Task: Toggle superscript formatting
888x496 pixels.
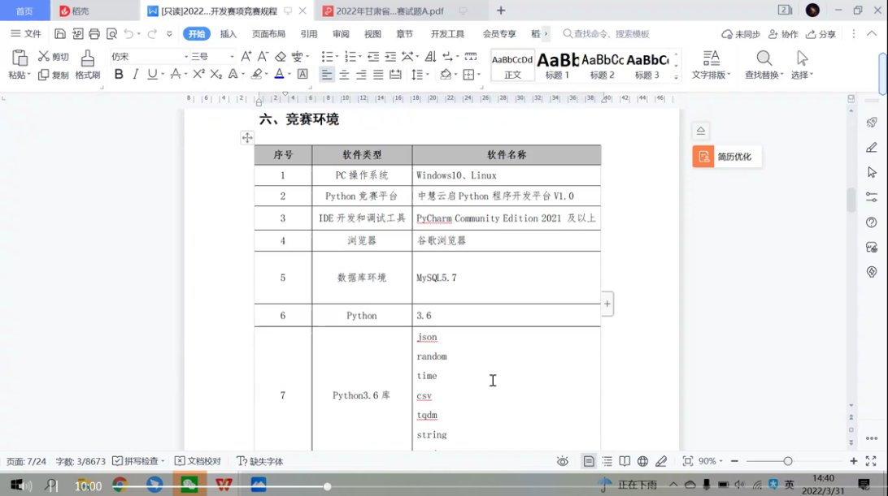Action: [198, 74]
